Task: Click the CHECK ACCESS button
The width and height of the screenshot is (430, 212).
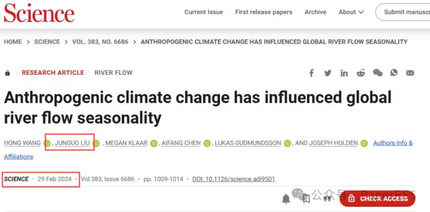Action: click(x=377, y=199)
